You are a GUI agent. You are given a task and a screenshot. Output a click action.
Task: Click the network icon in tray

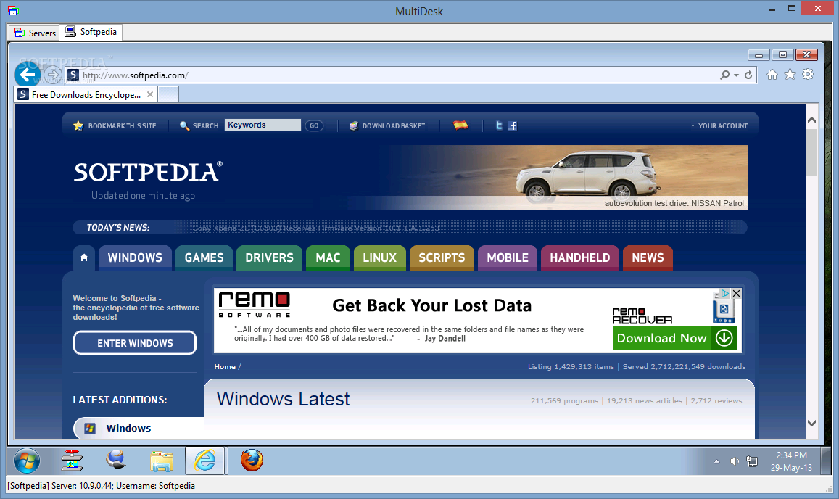coord(752,461)
